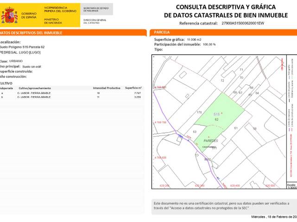
Task: Click intensity value 10 in table
Action: click(98, 93)
